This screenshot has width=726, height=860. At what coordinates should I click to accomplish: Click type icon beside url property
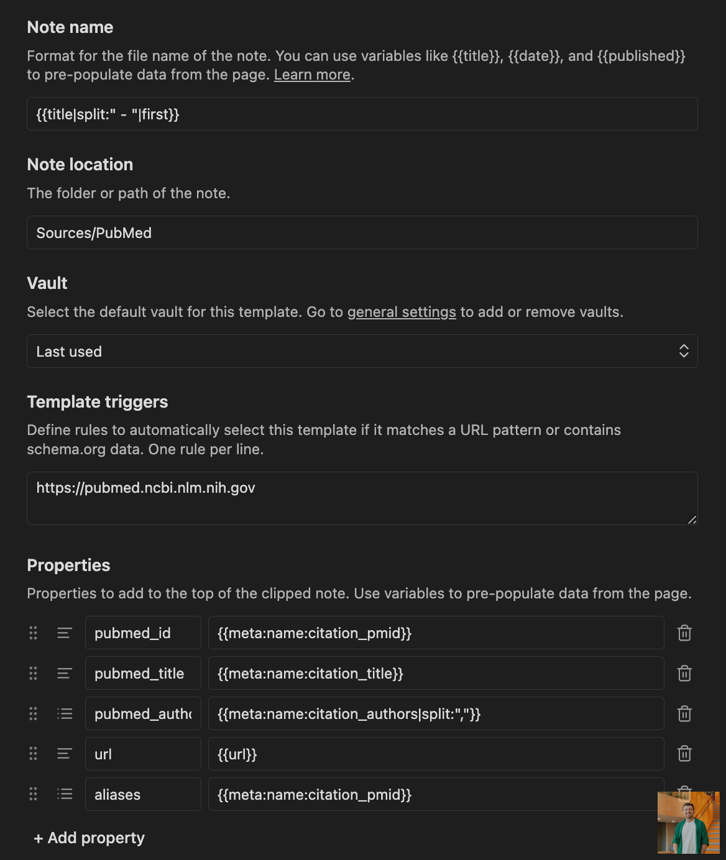tap(65, 754)
